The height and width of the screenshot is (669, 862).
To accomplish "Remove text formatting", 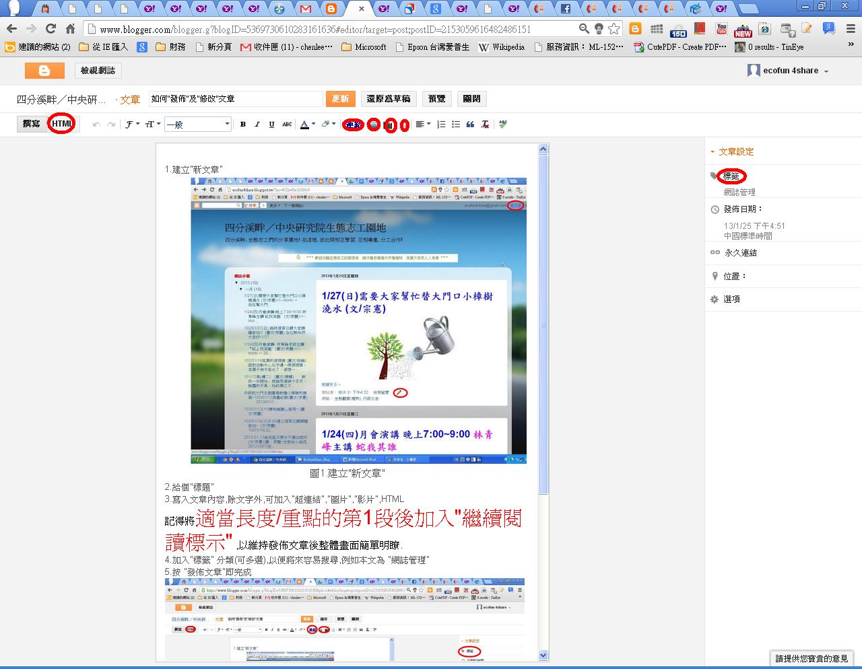I will point(485,125).
